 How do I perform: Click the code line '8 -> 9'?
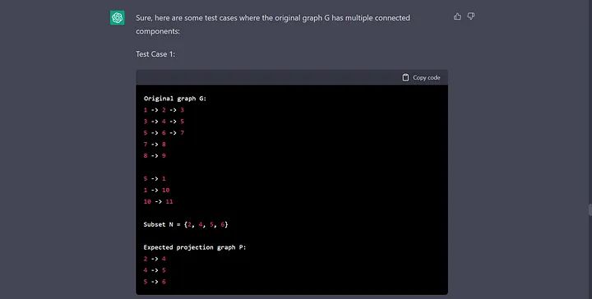coord(155,156)
